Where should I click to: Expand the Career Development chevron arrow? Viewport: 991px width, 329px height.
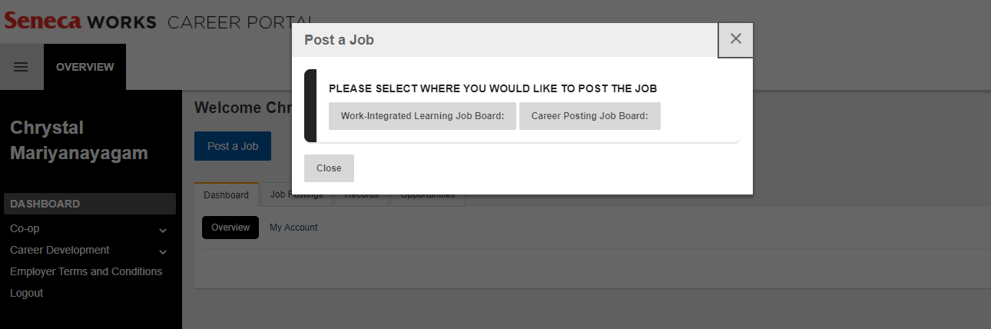[x=163, y=251]
